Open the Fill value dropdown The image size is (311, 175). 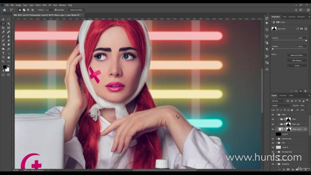[306, 110]
